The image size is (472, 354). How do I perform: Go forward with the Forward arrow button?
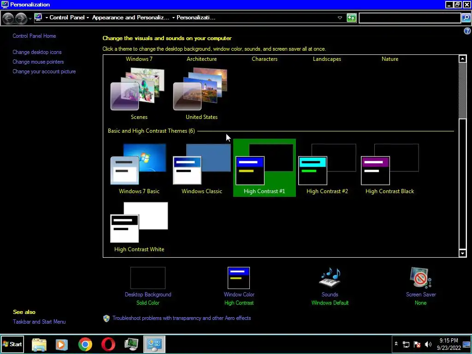(21, 18)
